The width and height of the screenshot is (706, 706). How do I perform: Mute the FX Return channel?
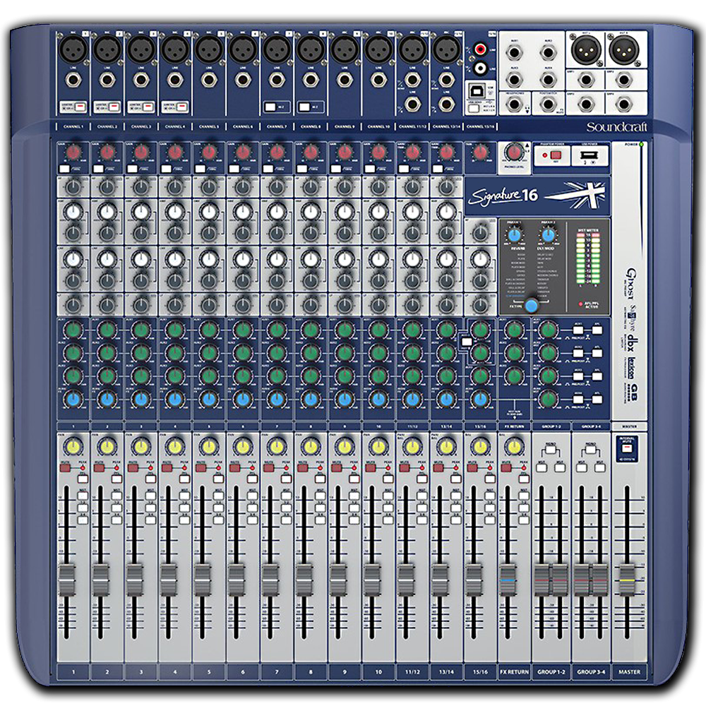tap(506, 468)
